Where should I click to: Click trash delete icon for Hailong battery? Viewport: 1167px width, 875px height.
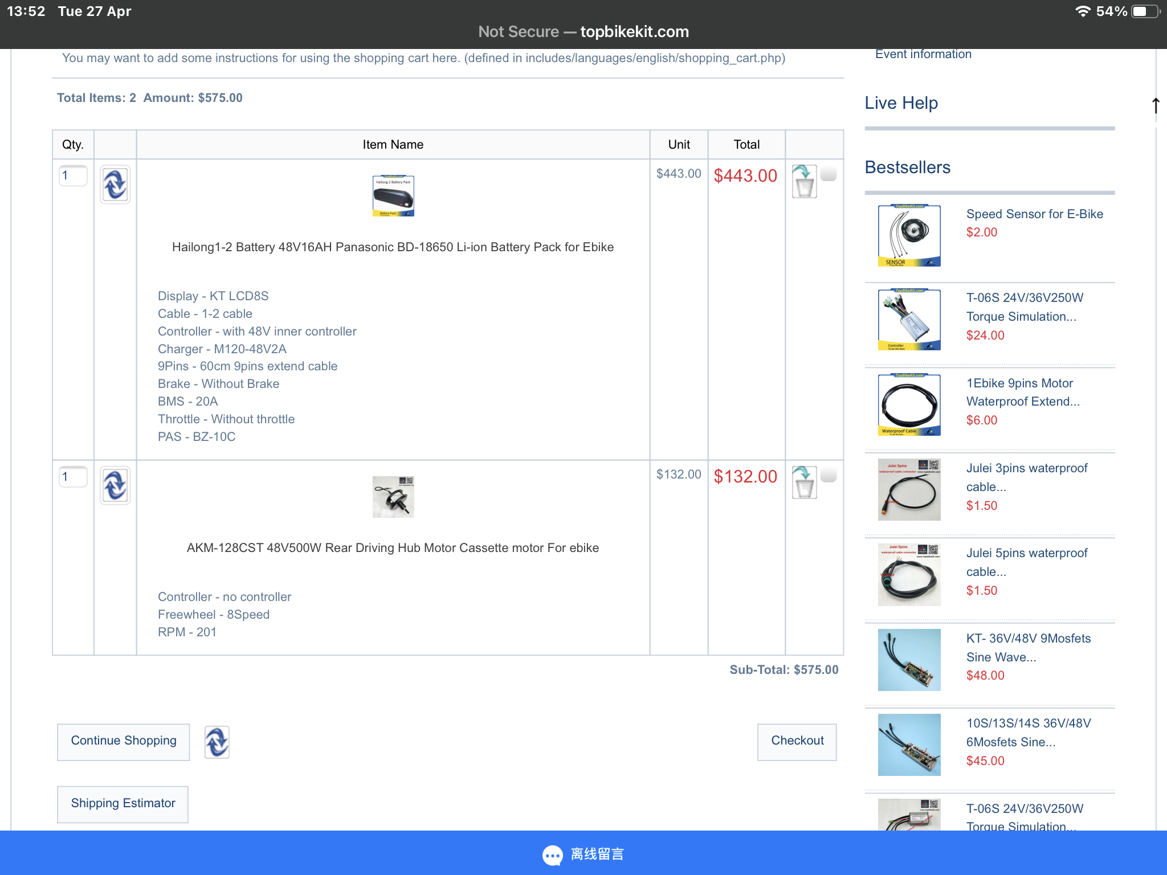tap(804, 182)
